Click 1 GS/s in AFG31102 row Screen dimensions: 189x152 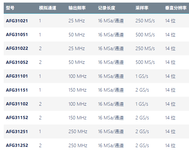click(x=142, y=104)
